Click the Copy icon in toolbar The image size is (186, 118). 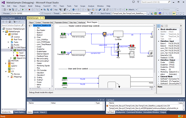[107, 10]
